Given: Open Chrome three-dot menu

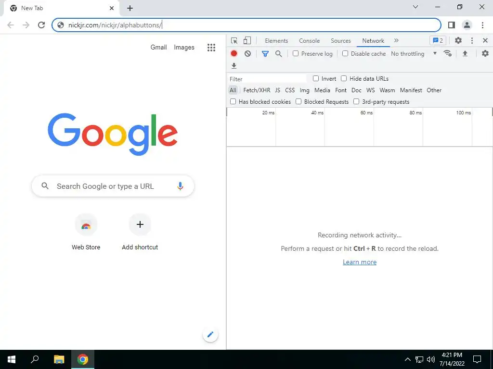Looking at the screenshot, I should pyautogui.click(x=482, y=25).
